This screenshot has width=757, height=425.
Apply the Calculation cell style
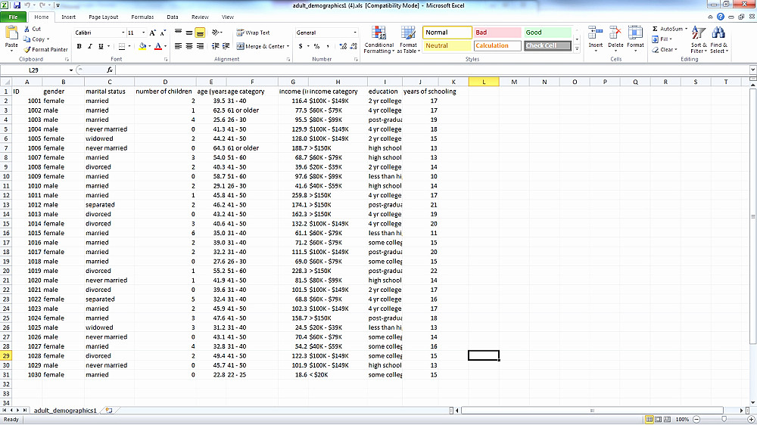coord(498,45)
